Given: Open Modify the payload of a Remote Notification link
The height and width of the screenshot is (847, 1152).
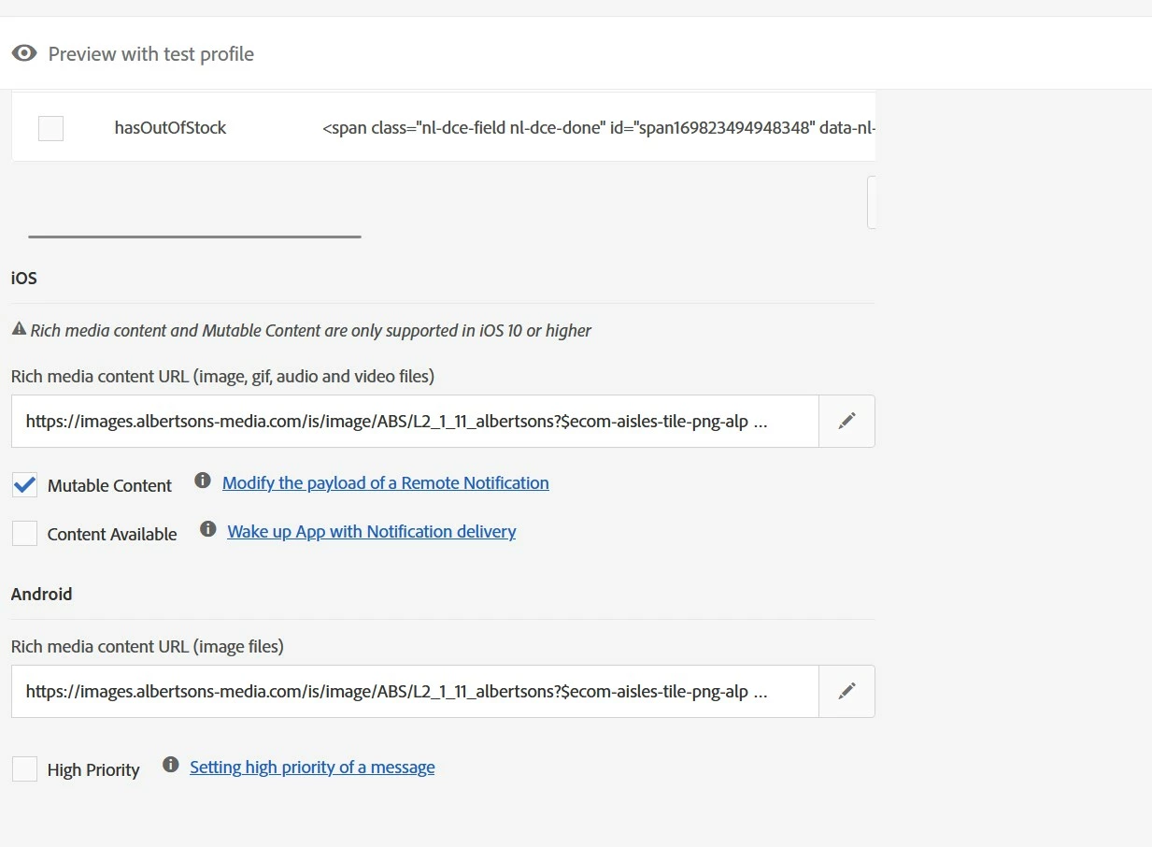Looking at the screenshot, I should click(x=385, y=483).
